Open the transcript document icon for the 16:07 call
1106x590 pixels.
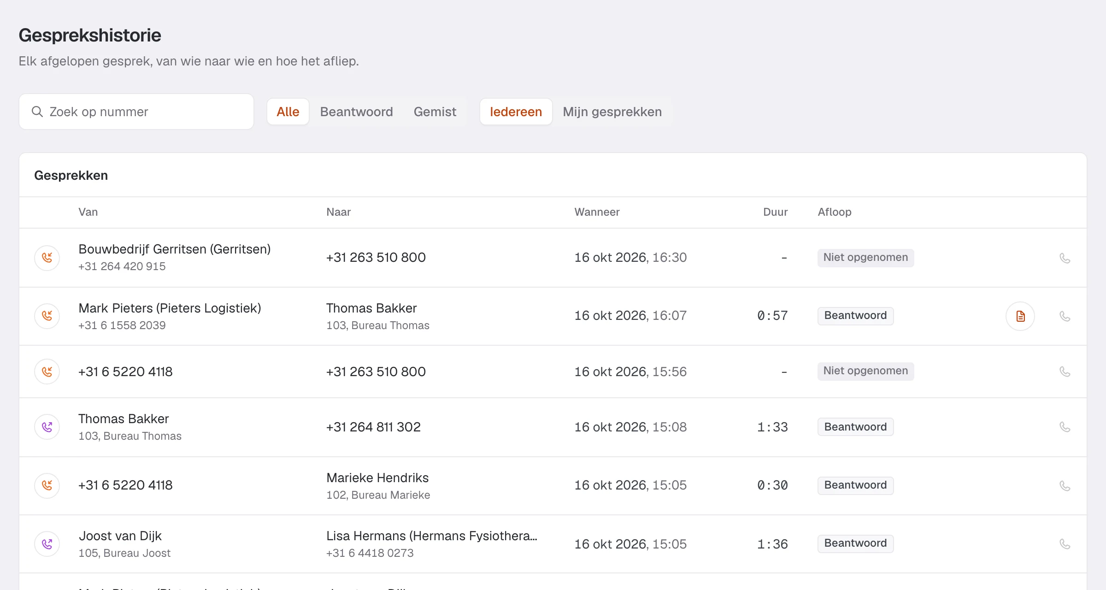(1020, 316)
